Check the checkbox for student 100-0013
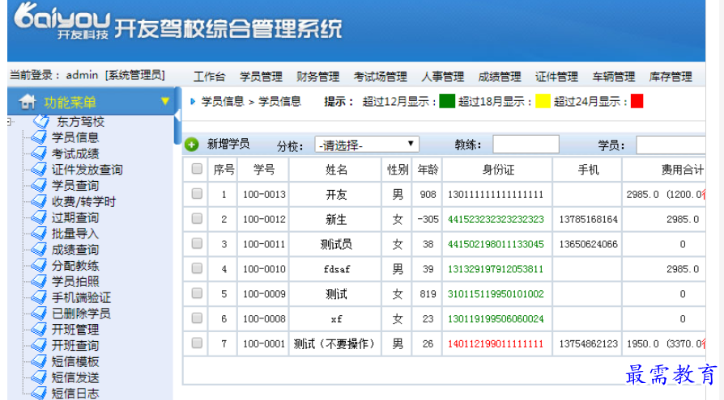Image resolution: width=724 pixels, height=400 pixels. click(x=197, y=195)
